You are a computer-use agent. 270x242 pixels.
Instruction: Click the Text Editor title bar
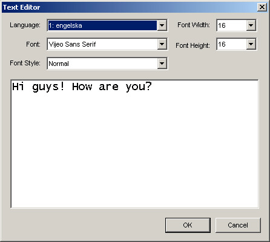129,7
